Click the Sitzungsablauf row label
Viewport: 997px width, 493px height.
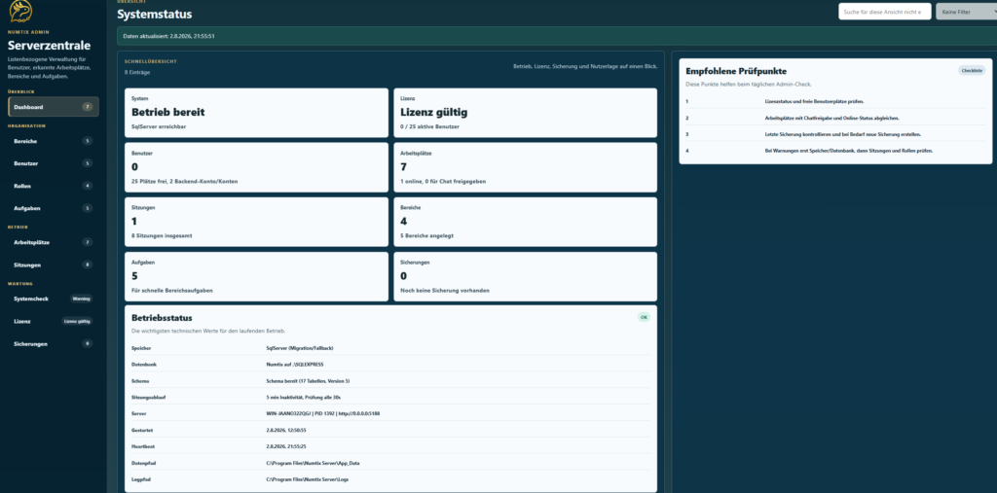[148, 397]
